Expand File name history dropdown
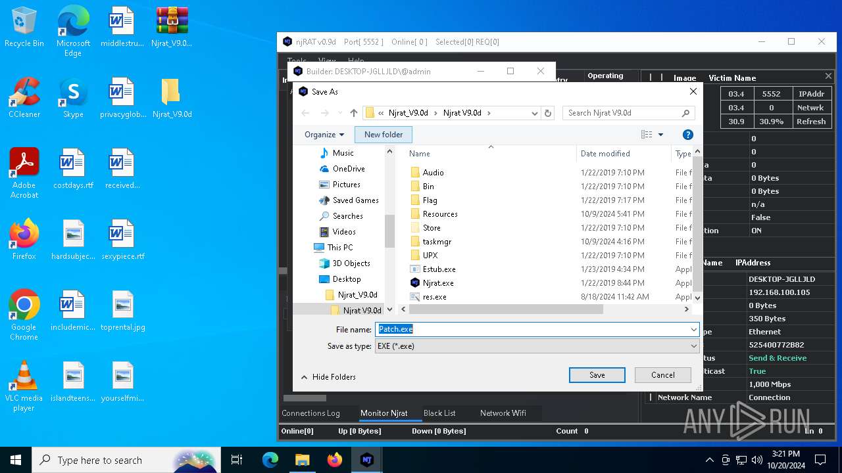 point(693,329)
